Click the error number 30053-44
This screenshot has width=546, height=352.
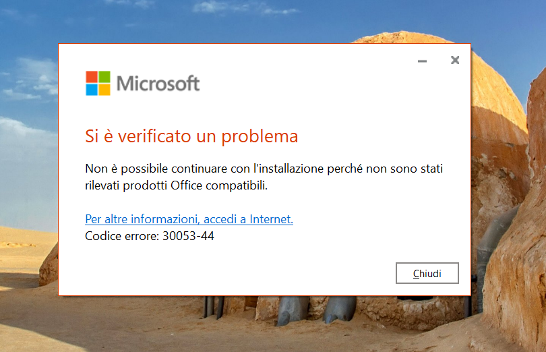tap(189, 236)
